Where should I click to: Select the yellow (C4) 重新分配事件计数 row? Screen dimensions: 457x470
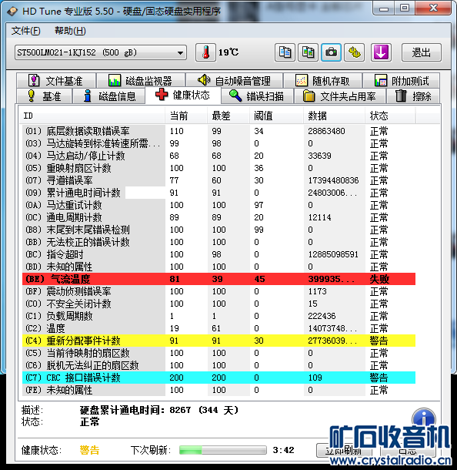tap(218, 341)
